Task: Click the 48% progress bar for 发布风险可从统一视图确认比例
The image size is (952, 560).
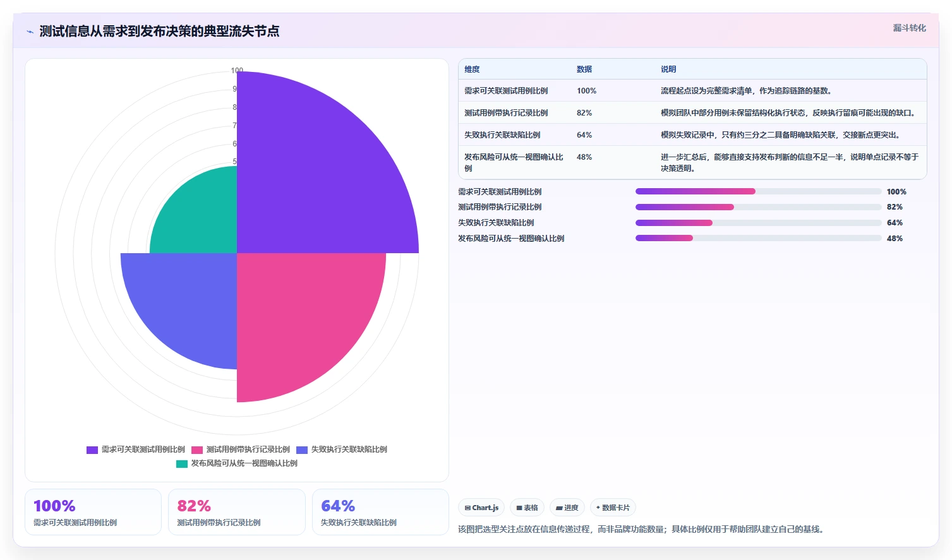Action: (758, 238)
